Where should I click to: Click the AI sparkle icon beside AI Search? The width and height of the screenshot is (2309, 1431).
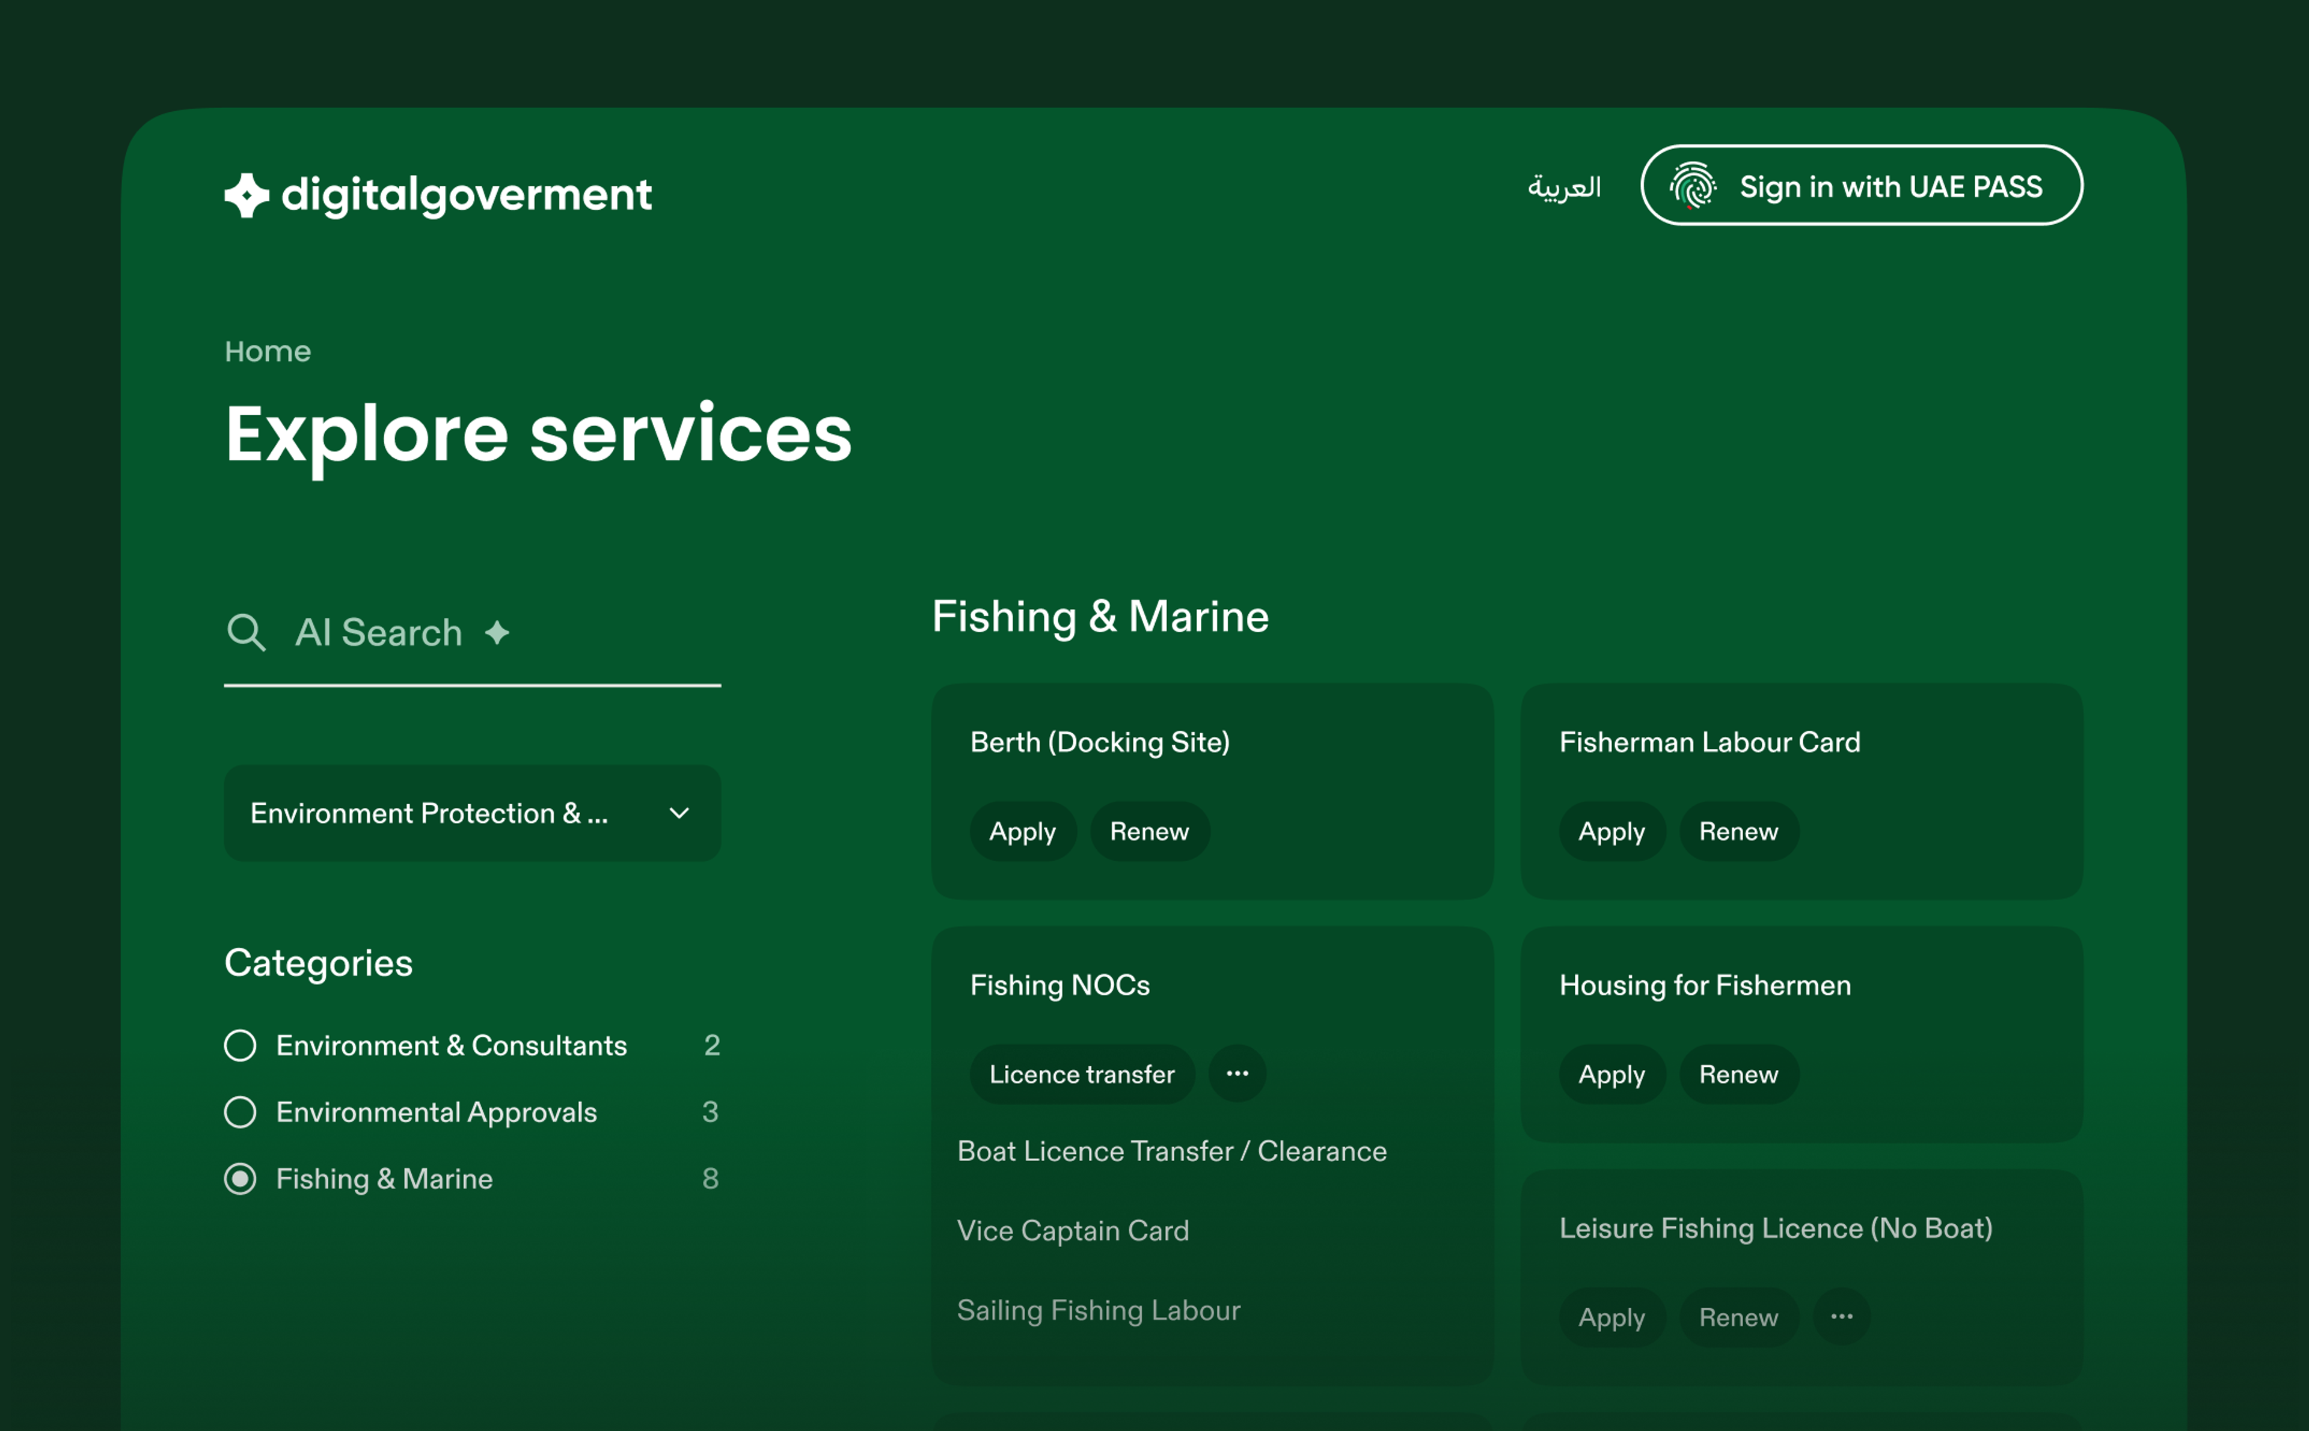(497, 632)
